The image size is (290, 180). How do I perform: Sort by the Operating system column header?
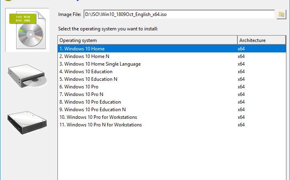(x=147, y=40)
